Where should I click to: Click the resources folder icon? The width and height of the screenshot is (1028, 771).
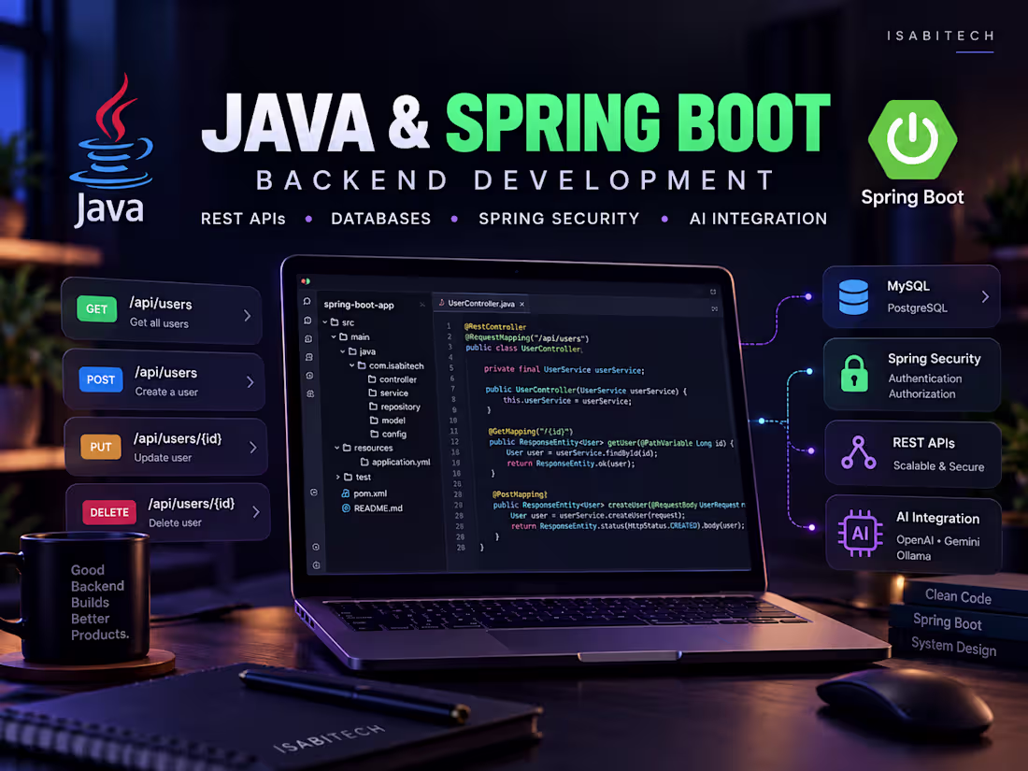click(347, 448)
